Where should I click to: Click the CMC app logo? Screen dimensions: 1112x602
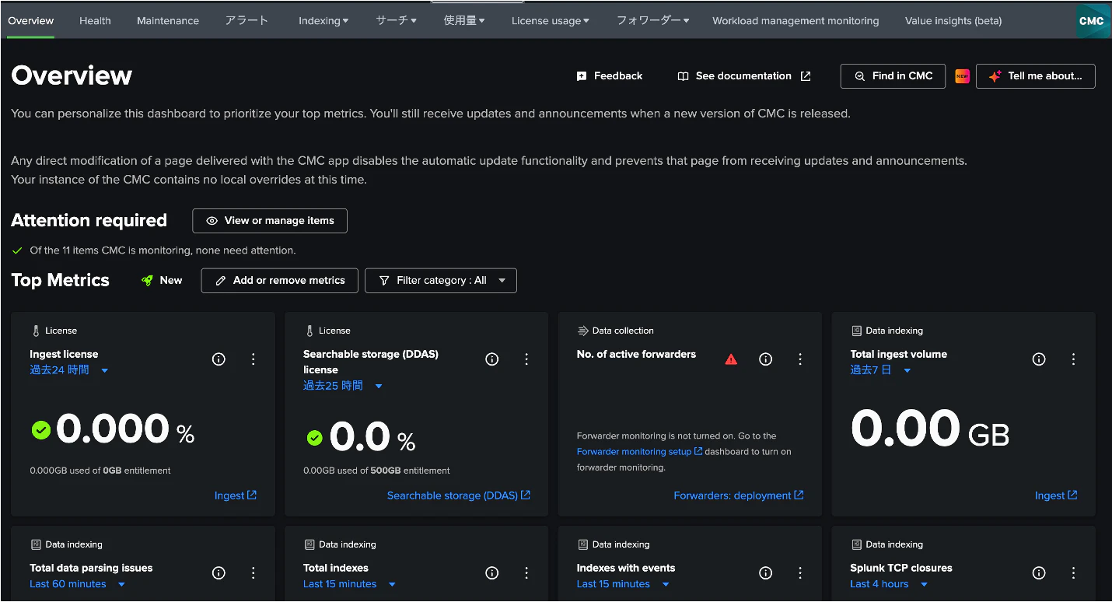[x=1093, y=21]
